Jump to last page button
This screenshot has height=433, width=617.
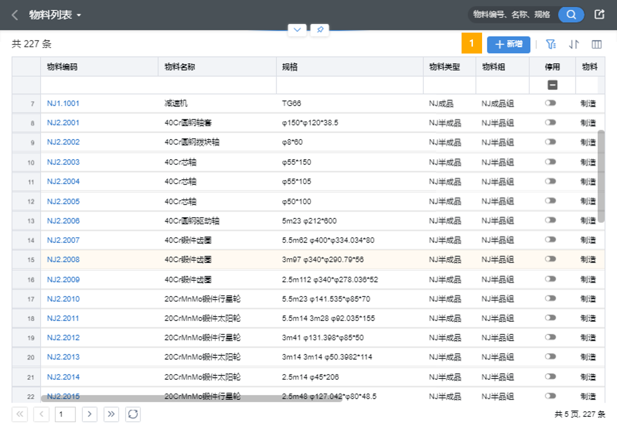[x=111, y=414]
